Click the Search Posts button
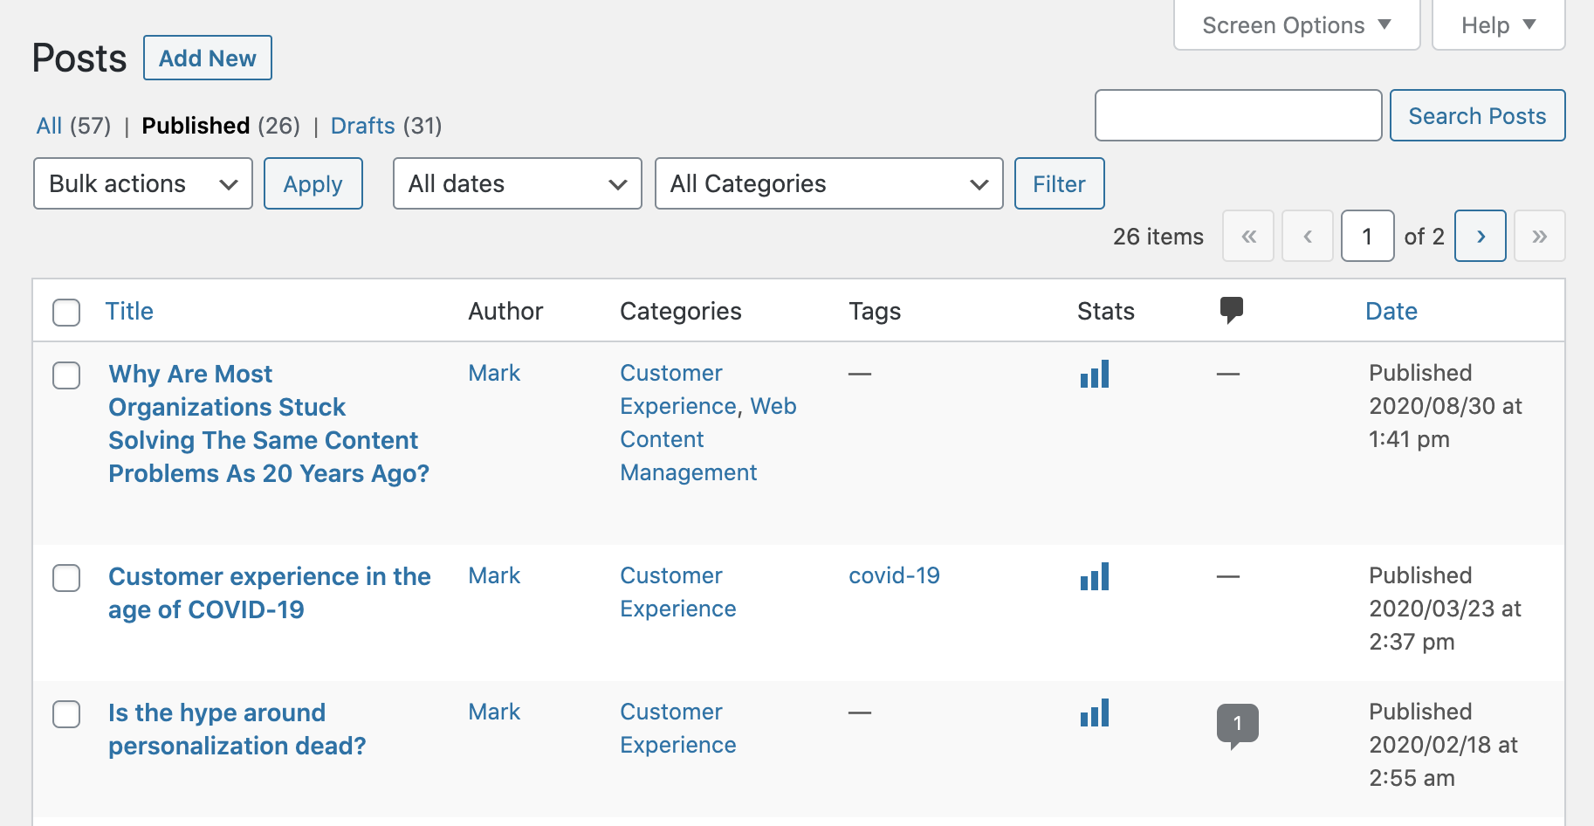Image resolution: width=1594 pixels, height=826 pixels. [1477, 115]
